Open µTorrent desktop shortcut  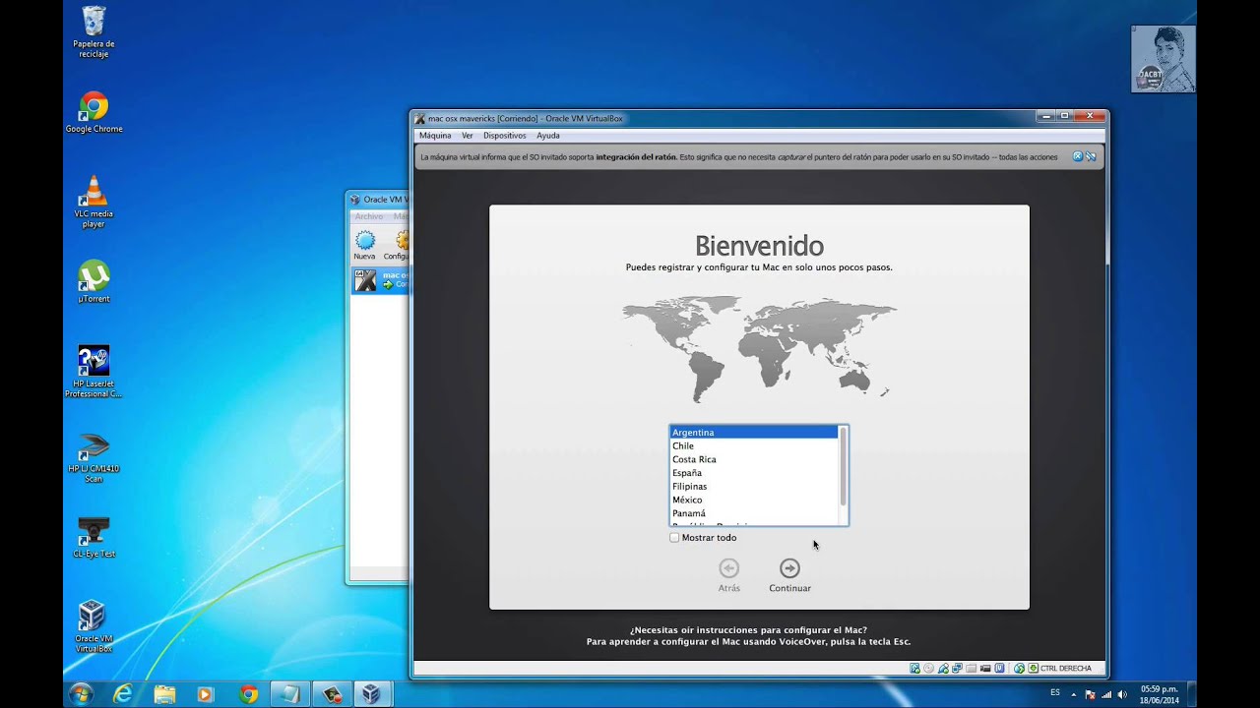point(94,281)
